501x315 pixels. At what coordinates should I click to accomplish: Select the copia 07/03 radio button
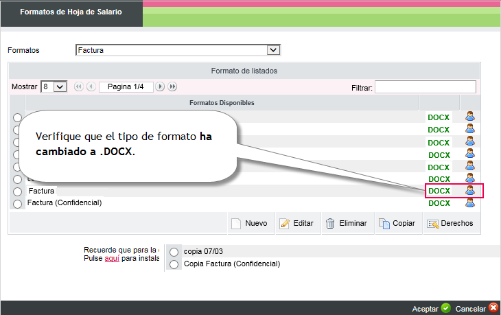click(x=174, y=252)
